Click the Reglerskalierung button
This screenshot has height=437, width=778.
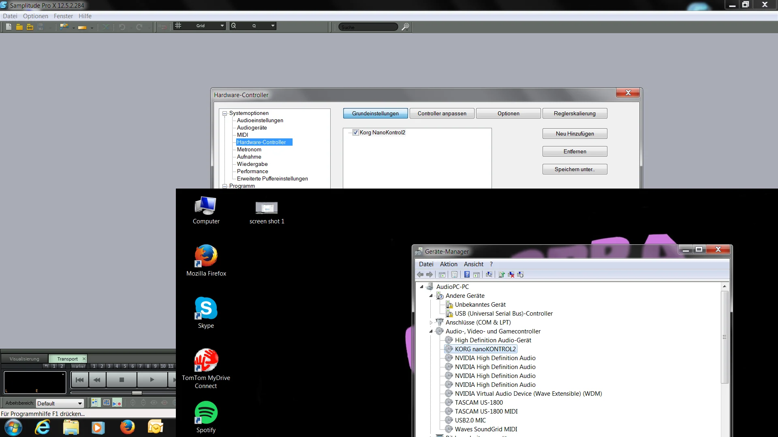(x=575, y=114)
